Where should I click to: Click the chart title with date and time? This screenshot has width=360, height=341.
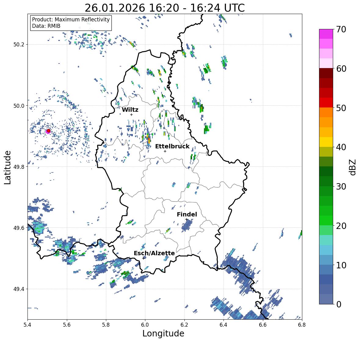pyautogui.click(x=165, y=8)
